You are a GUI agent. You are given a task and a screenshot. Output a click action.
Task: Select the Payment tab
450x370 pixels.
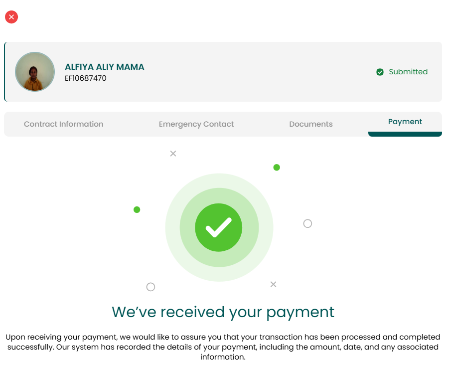click(405, 122)
